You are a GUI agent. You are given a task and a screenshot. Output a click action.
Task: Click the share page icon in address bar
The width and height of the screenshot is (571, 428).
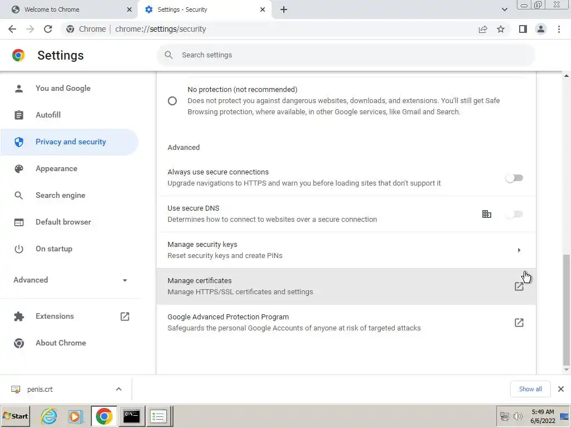coord(483,29)
